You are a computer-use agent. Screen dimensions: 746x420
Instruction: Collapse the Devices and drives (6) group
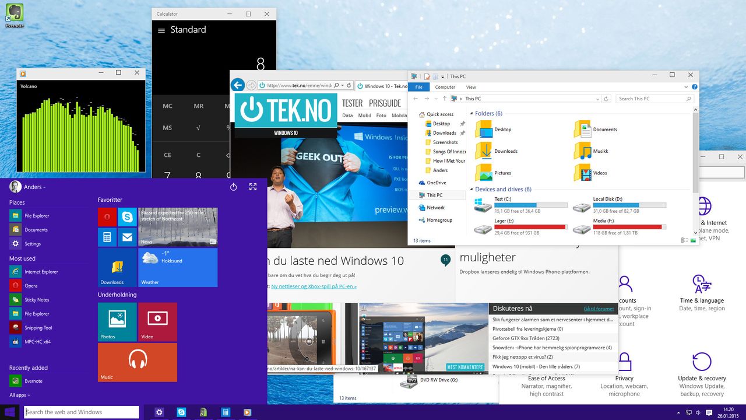click(471, 190)
